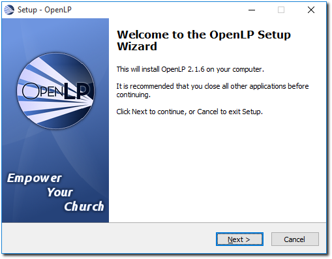Click the Welcome to the OpenLP Setup Wizard heading
This screenshot has height=259, width=332.
point(204,40)
